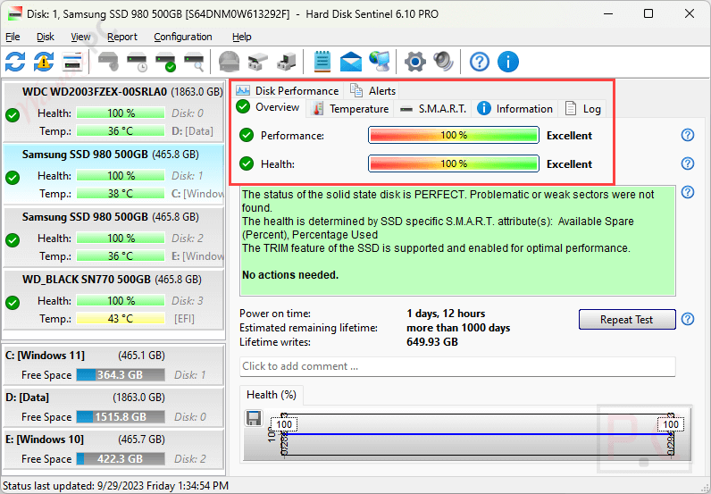711x494 pixels.
Task: Click the Health 100 % gradient bar in Overview
Action: click(x=454, y=163)
